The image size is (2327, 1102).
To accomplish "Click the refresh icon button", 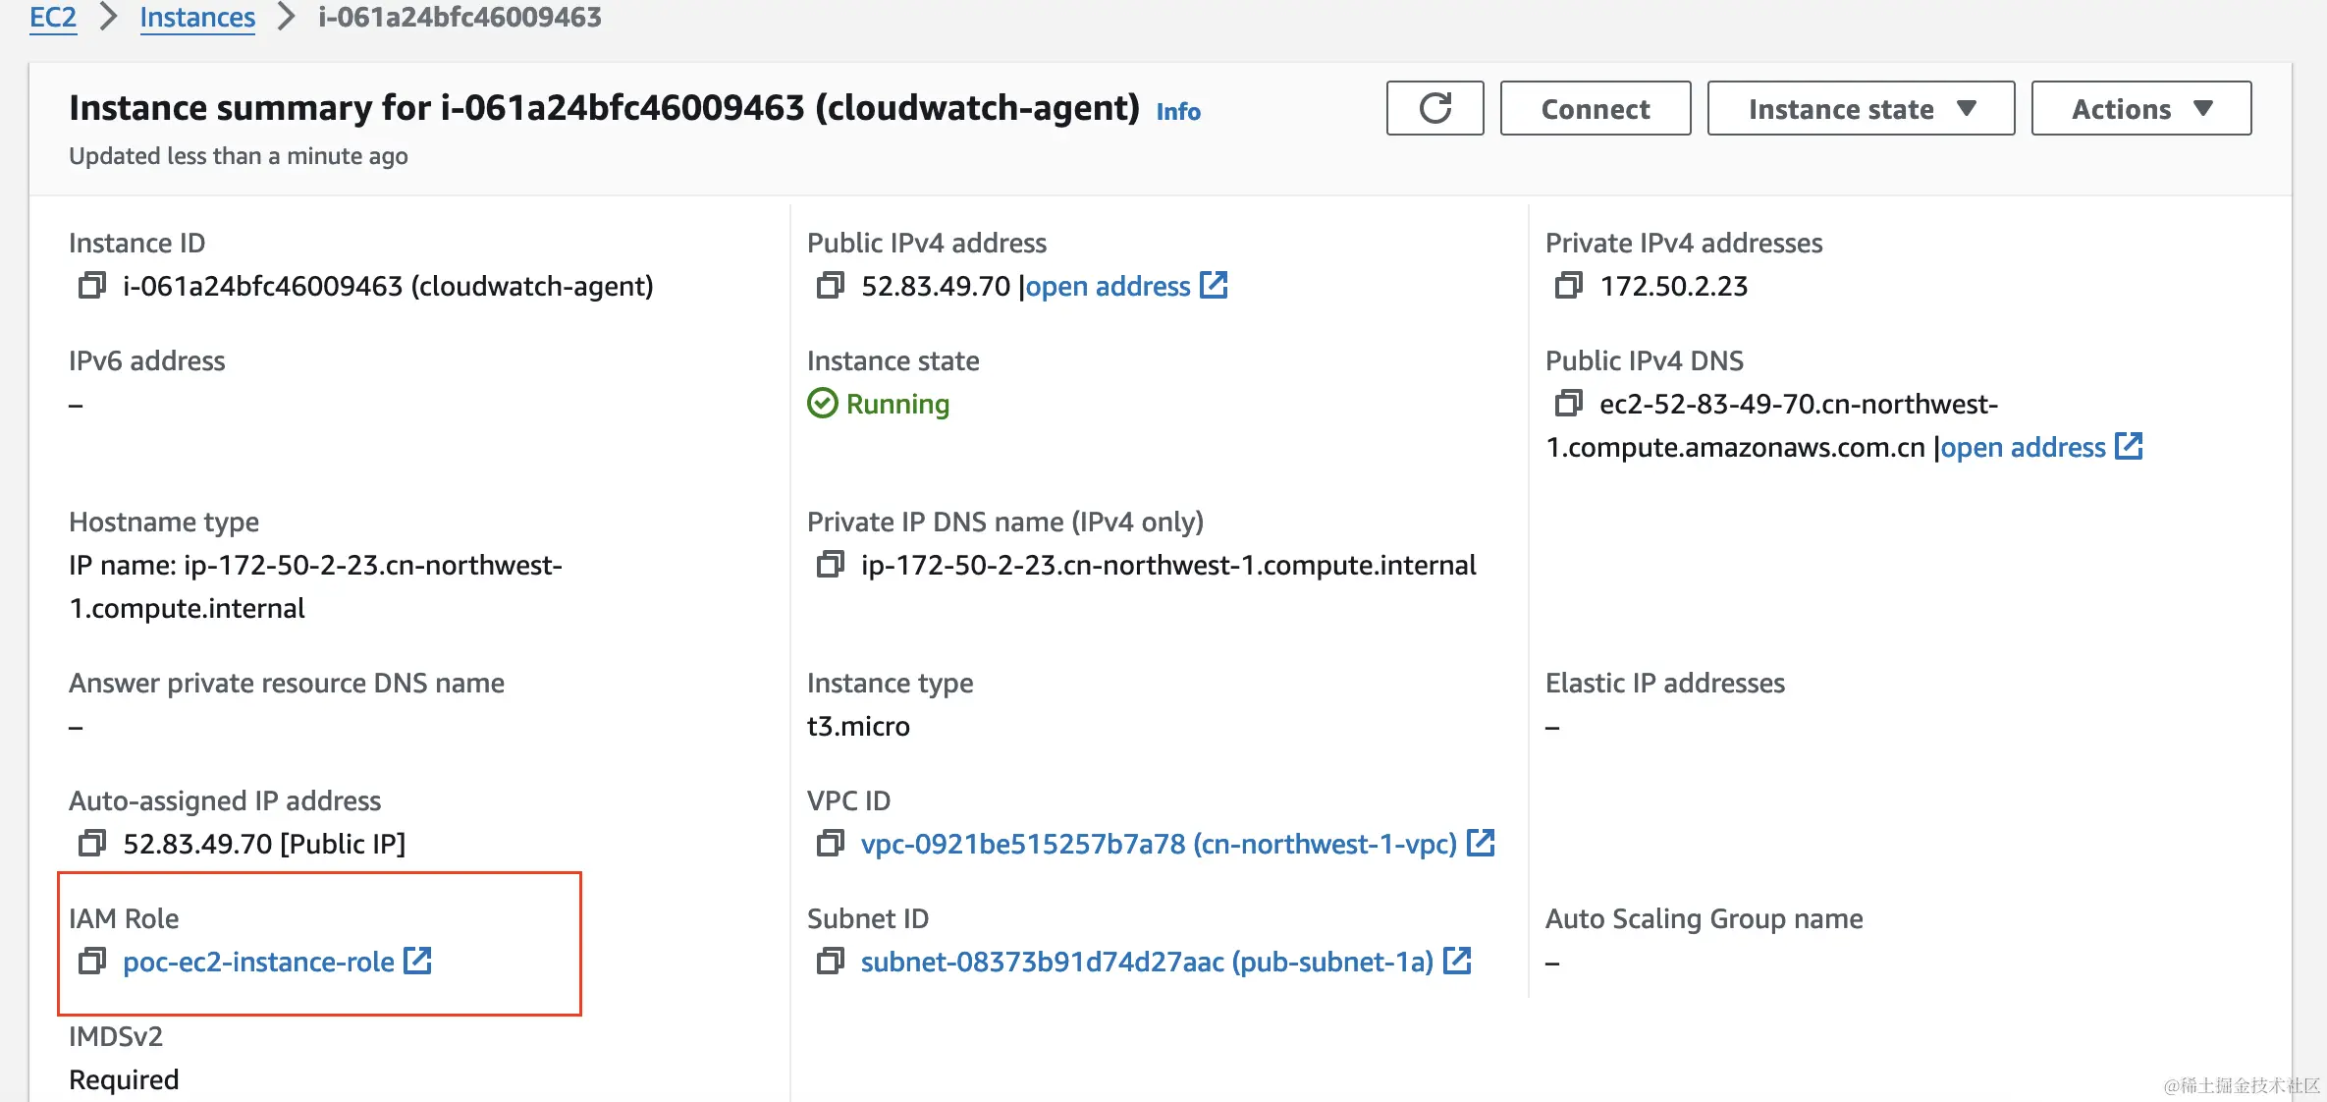I will pyautogui.click(x=1434, y=108).
